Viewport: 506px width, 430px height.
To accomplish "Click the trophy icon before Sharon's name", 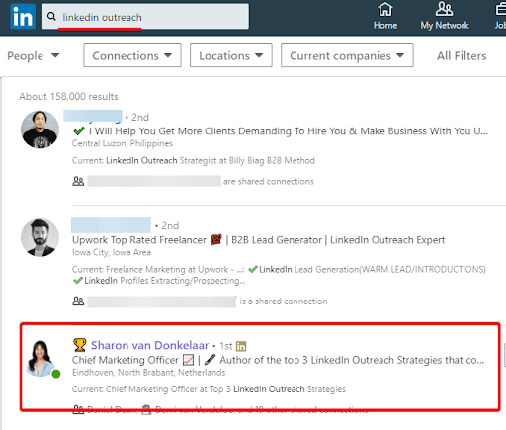I will pos(79,345).
